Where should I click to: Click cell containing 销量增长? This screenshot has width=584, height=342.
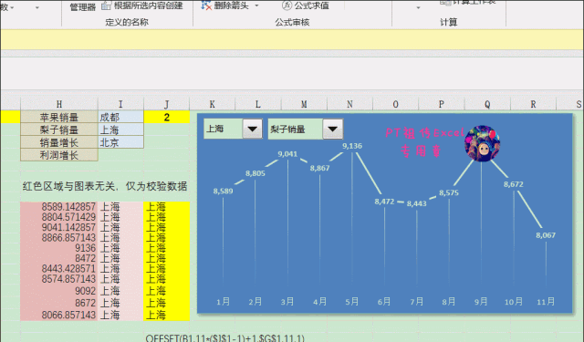click(x=59, y=142)
